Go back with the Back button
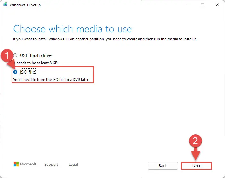225x178 pixels. (x=163, y=166)
